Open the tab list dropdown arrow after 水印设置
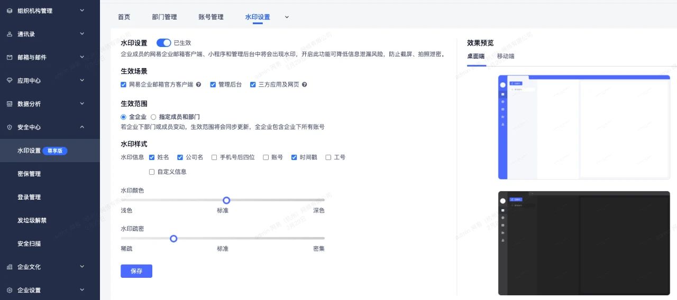This screenshot has height=300, width=677. [x=287, y=17]
